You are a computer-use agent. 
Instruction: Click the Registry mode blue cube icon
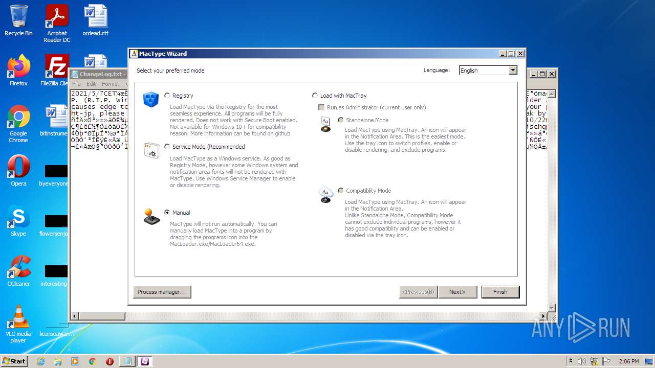click(151, 100)
